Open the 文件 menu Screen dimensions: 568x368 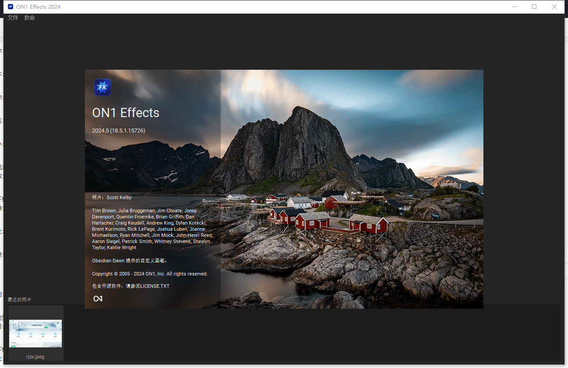13,18
